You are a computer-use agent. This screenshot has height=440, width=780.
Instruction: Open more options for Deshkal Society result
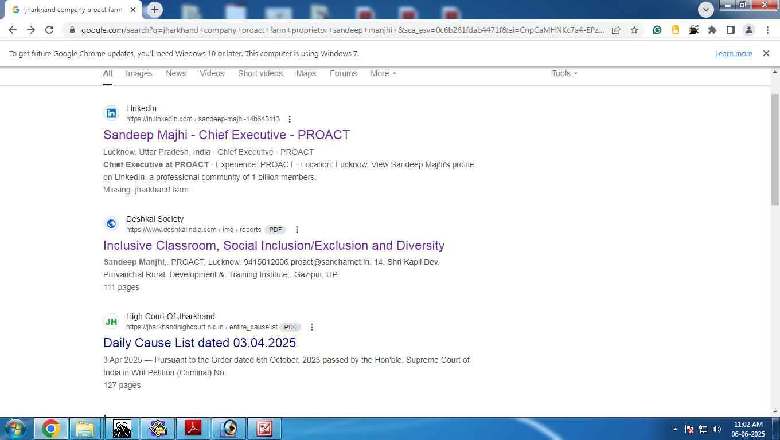tap(297, 230)
